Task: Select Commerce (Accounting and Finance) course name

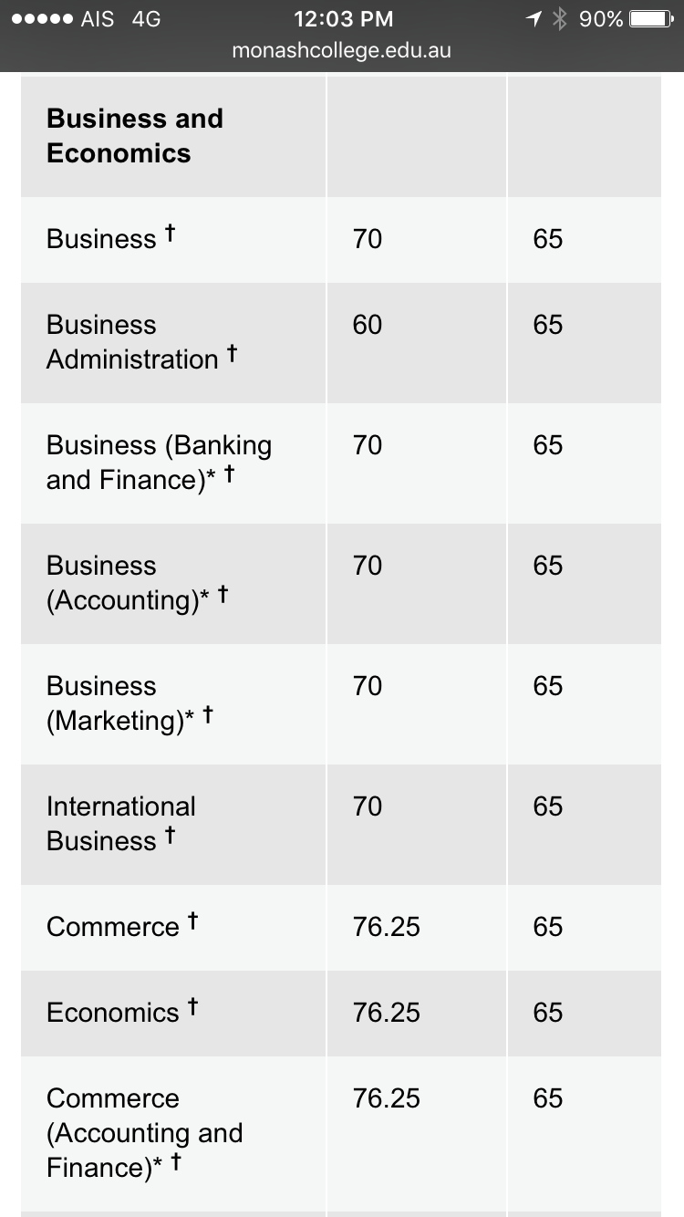Action: click(x=145, y=1132)
